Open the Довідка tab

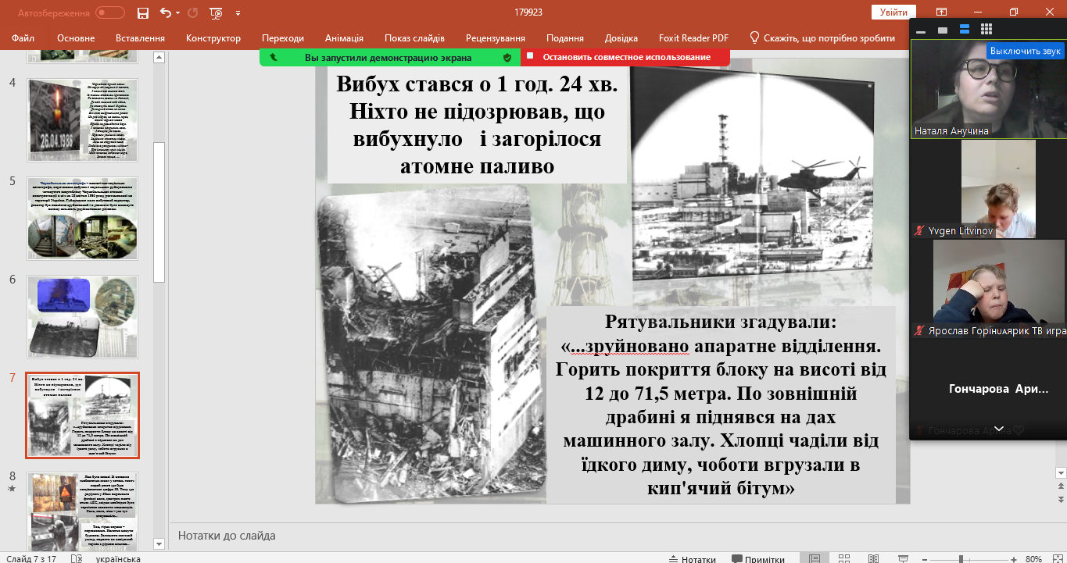pos(621,38)
